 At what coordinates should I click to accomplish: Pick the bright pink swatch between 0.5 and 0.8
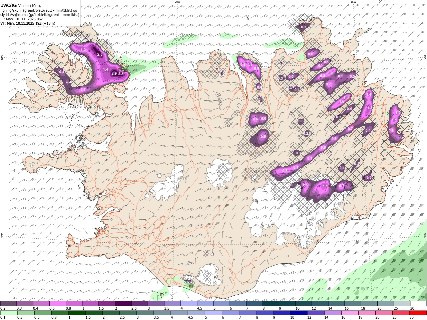pyautogui.click(x=57, y=303)
